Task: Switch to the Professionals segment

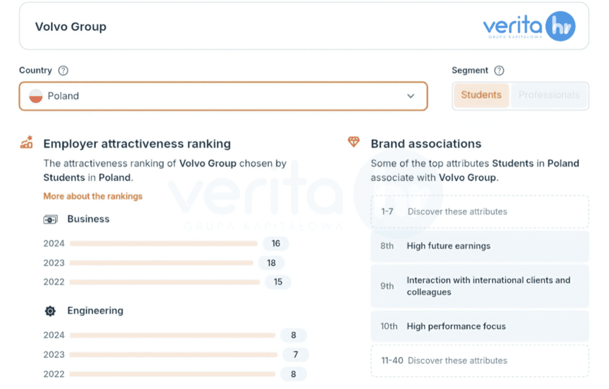Action: pyautogui.click(x=548, y=95)
